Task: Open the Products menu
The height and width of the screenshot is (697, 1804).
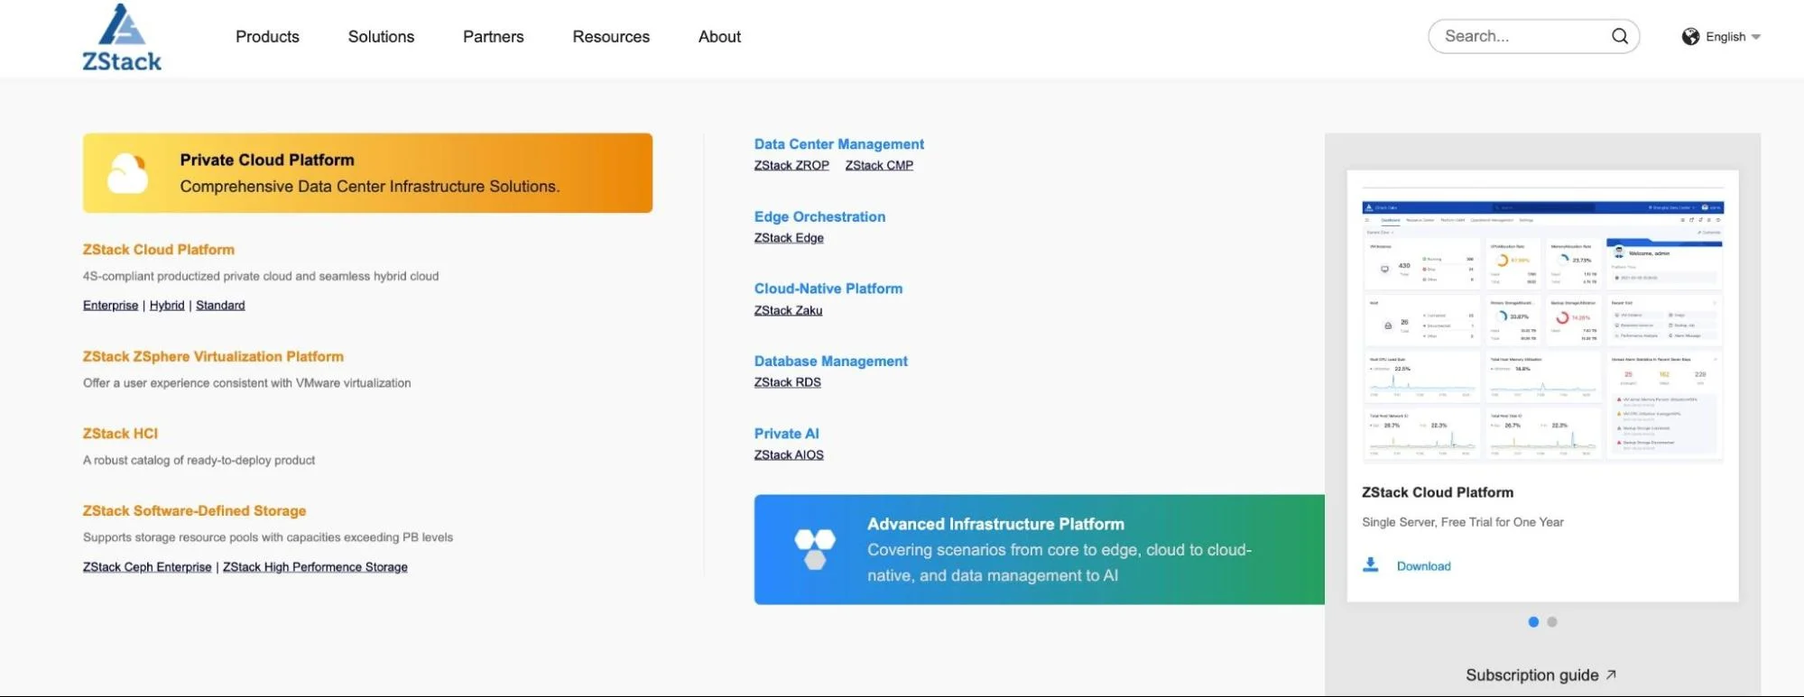Action: pos(267,37)
